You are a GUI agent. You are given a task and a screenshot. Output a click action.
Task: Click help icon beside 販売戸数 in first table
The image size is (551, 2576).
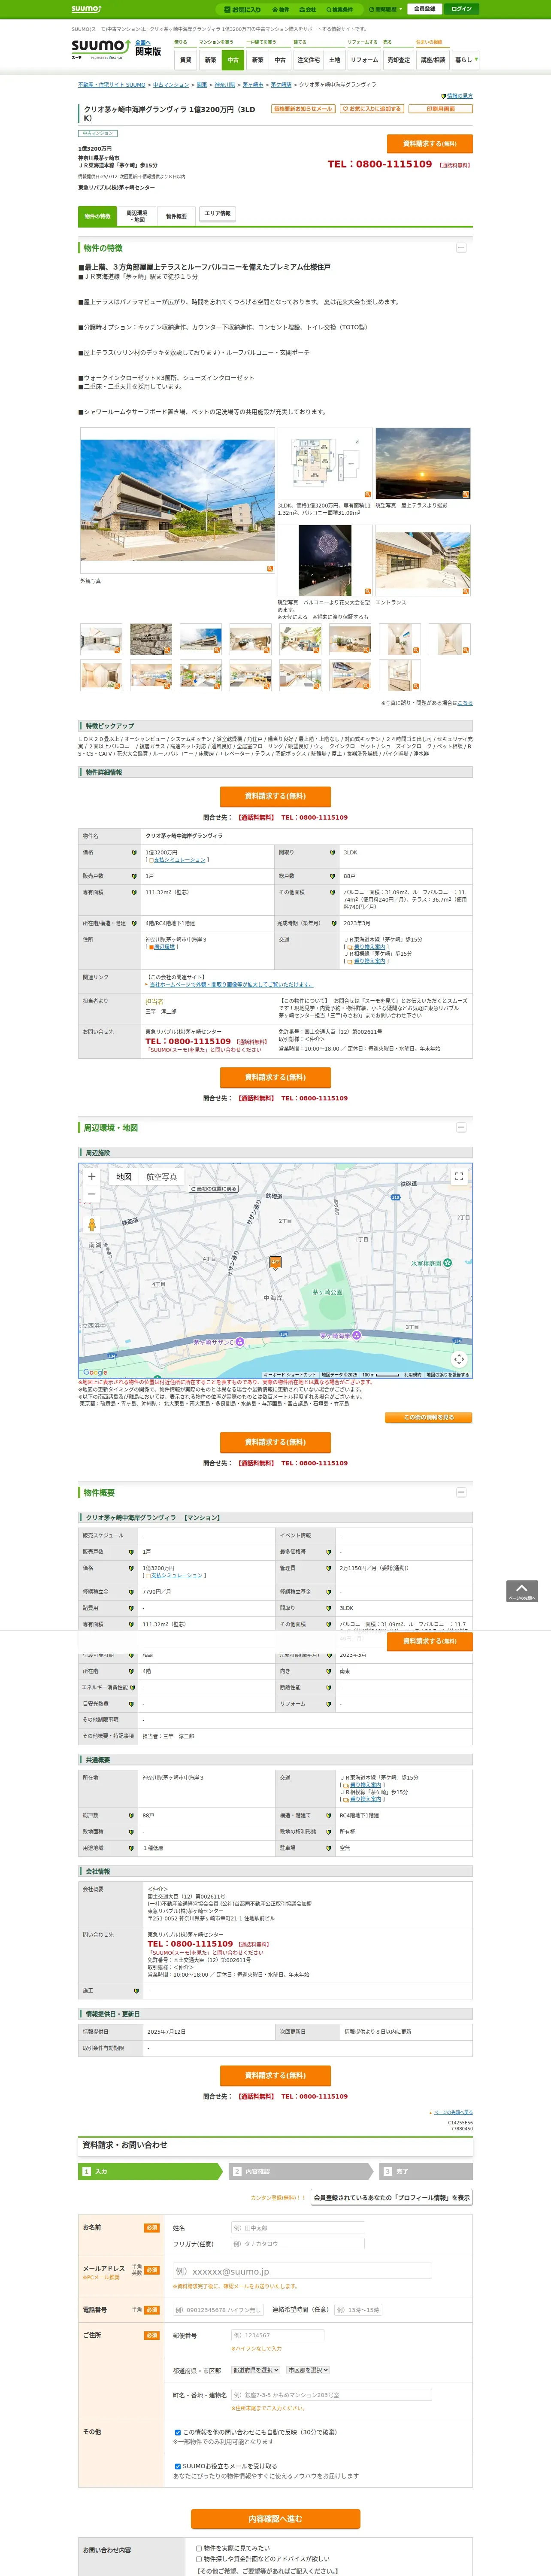point(134,876)
